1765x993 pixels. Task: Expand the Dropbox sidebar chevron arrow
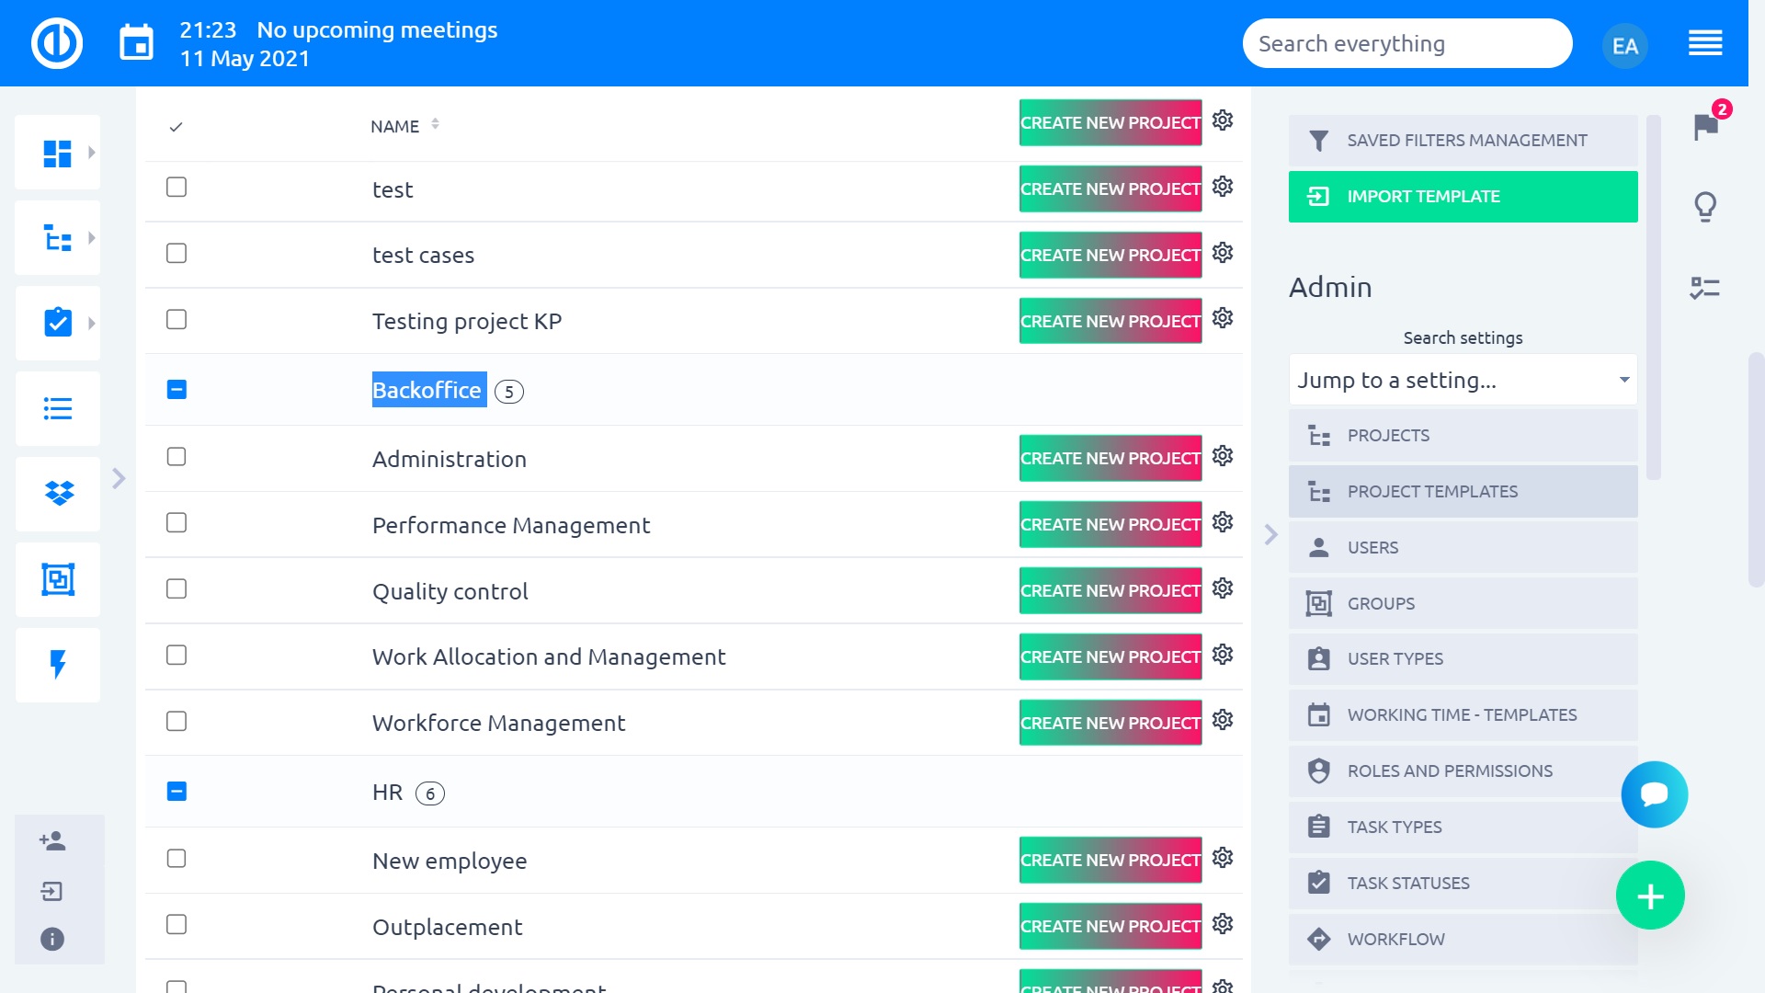[119, 478]
